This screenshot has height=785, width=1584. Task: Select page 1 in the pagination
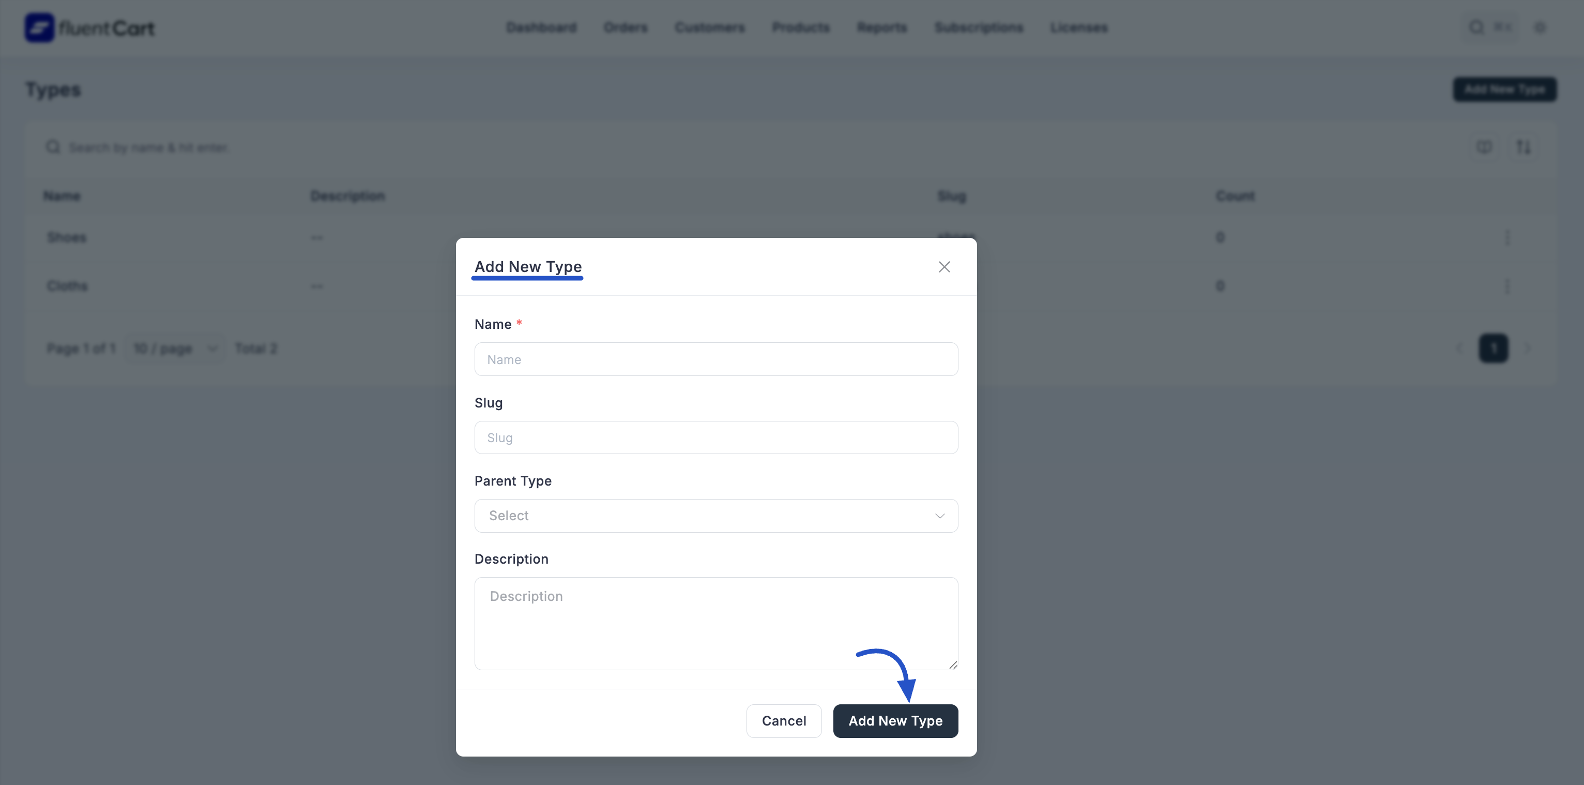(1494, 348)
